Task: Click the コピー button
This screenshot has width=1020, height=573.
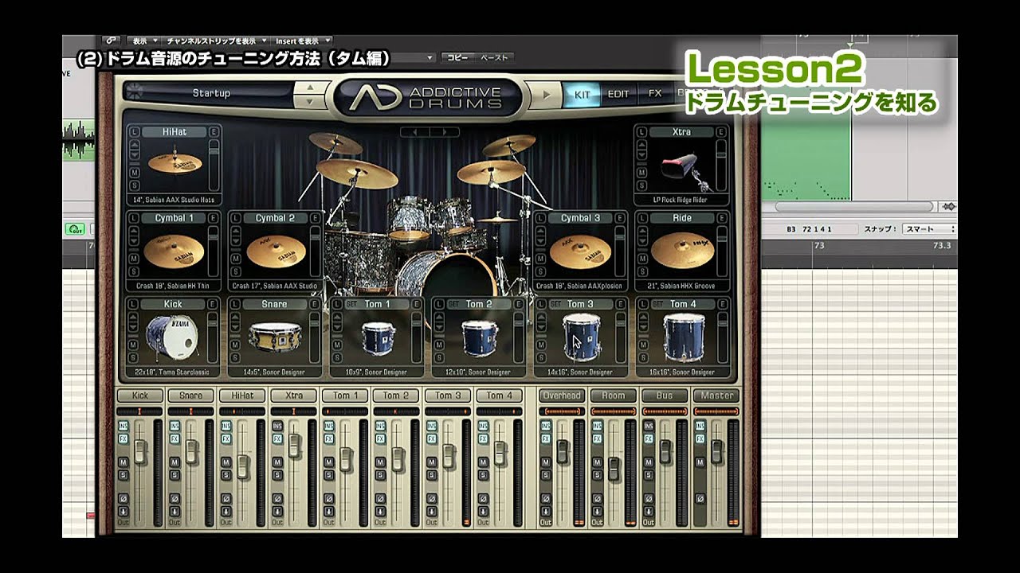Action: (x=457, y=57)
